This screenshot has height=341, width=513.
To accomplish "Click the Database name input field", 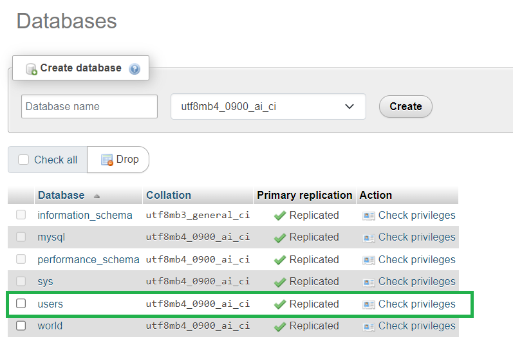I will coord(89,107).
